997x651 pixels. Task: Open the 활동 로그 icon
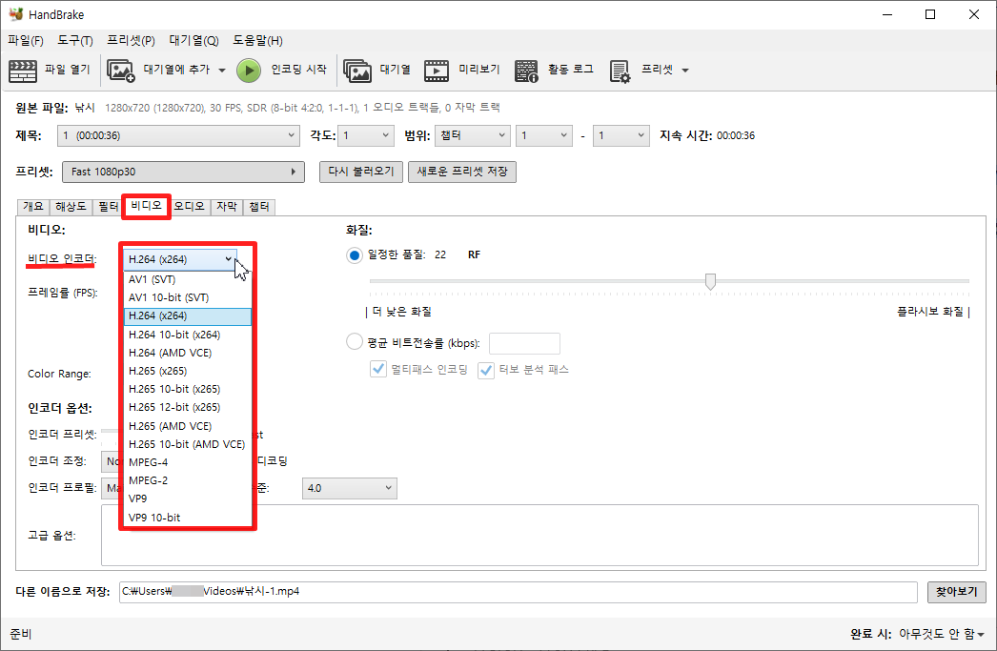coord(526,71)
